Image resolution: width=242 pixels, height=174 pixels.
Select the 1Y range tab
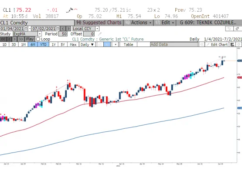click(x=54, y=45)
